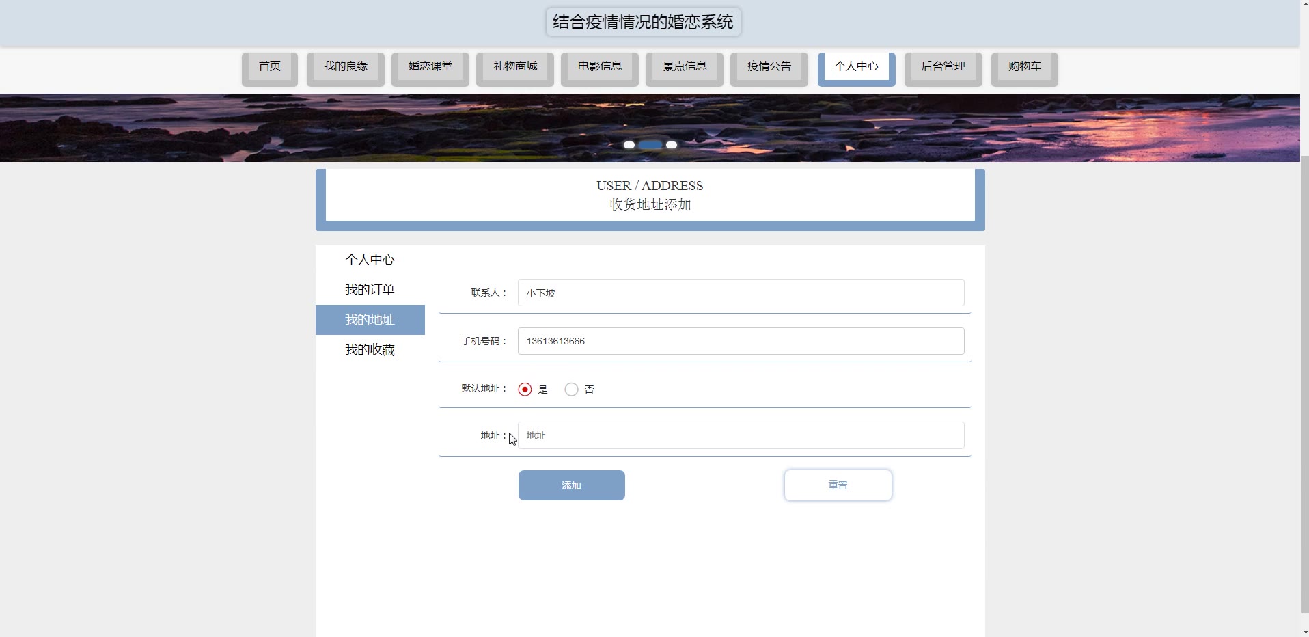Viewport: 1309px width, 637px height.
Task: Select the active middle carousel indicator
Action: [x=650, y=145]
